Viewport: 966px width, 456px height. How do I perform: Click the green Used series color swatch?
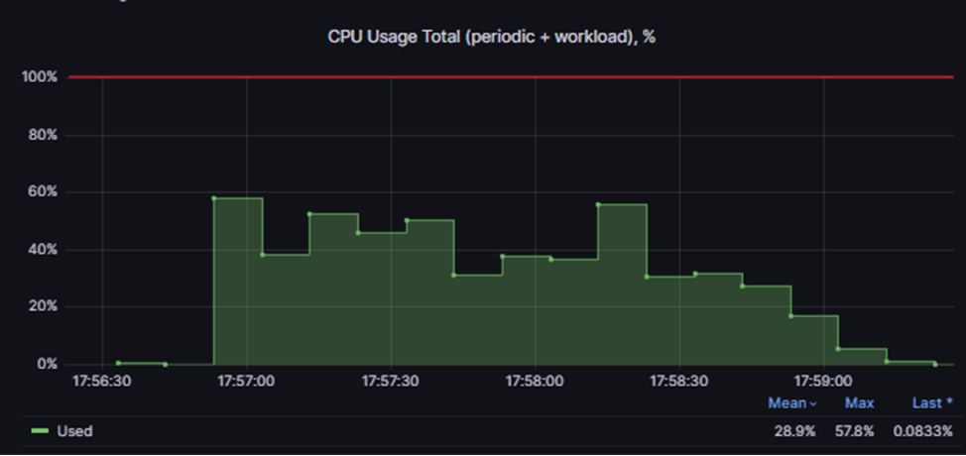pyautogui.click(x=40, y=431)
